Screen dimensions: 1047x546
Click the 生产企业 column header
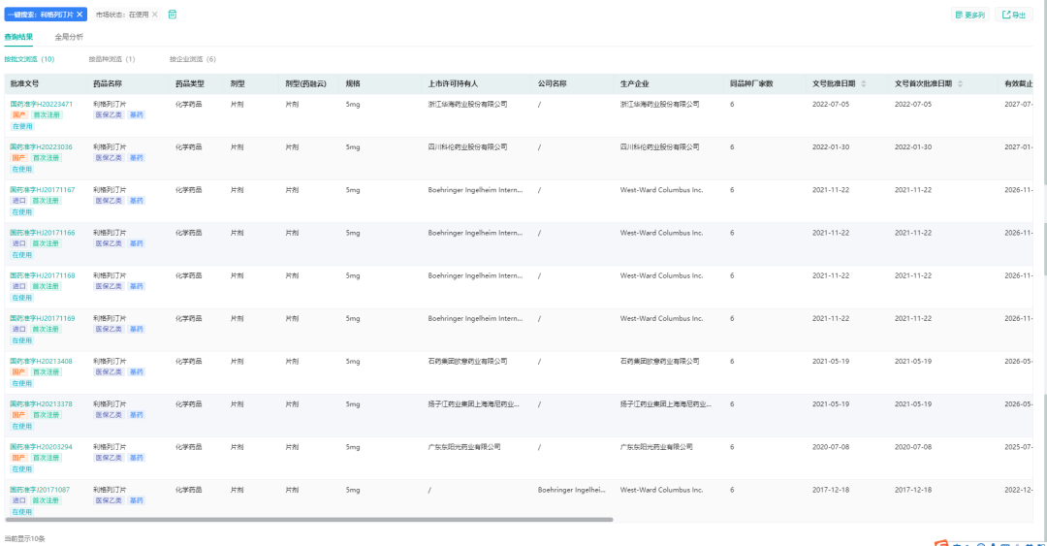pos(634,83)
